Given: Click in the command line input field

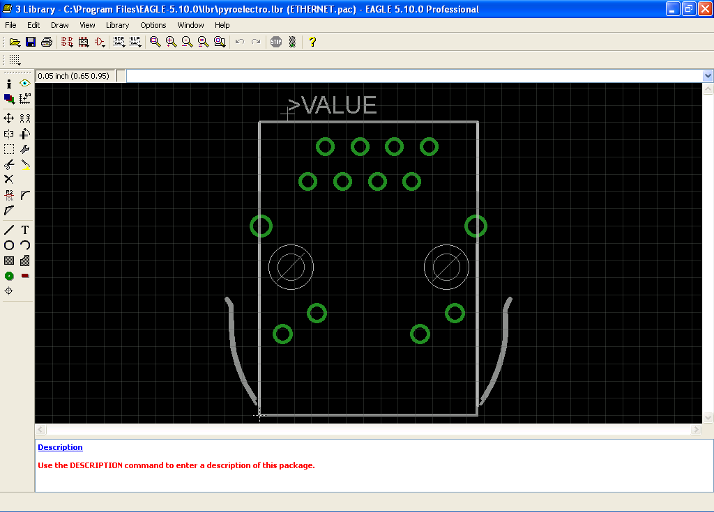Looking at the screenshot, I should (411, 76).
